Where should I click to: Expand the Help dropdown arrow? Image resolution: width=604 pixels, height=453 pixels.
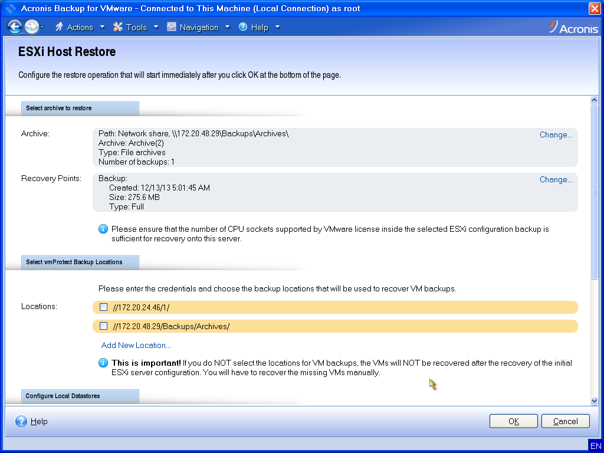(277, 27)
